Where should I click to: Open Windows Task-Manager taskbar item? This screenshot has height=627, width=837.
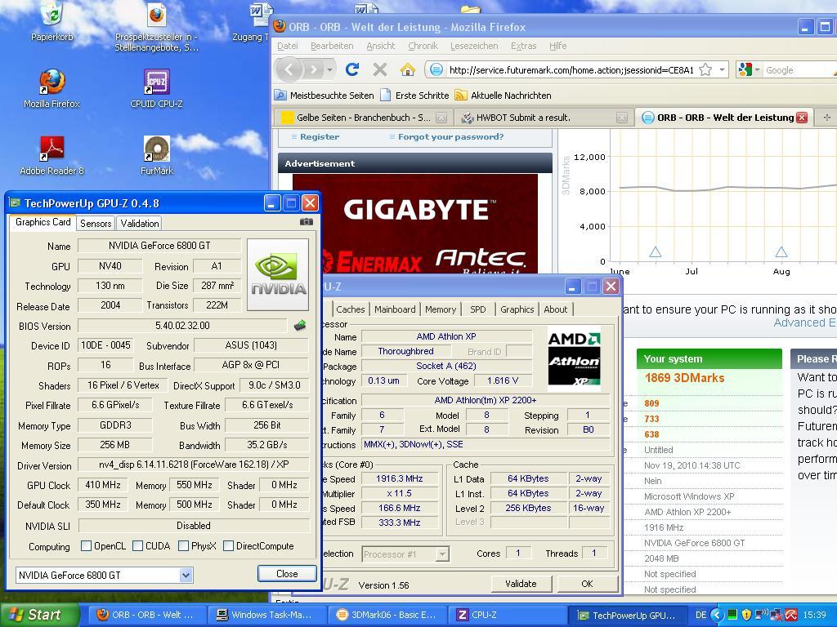coord(266,615)
